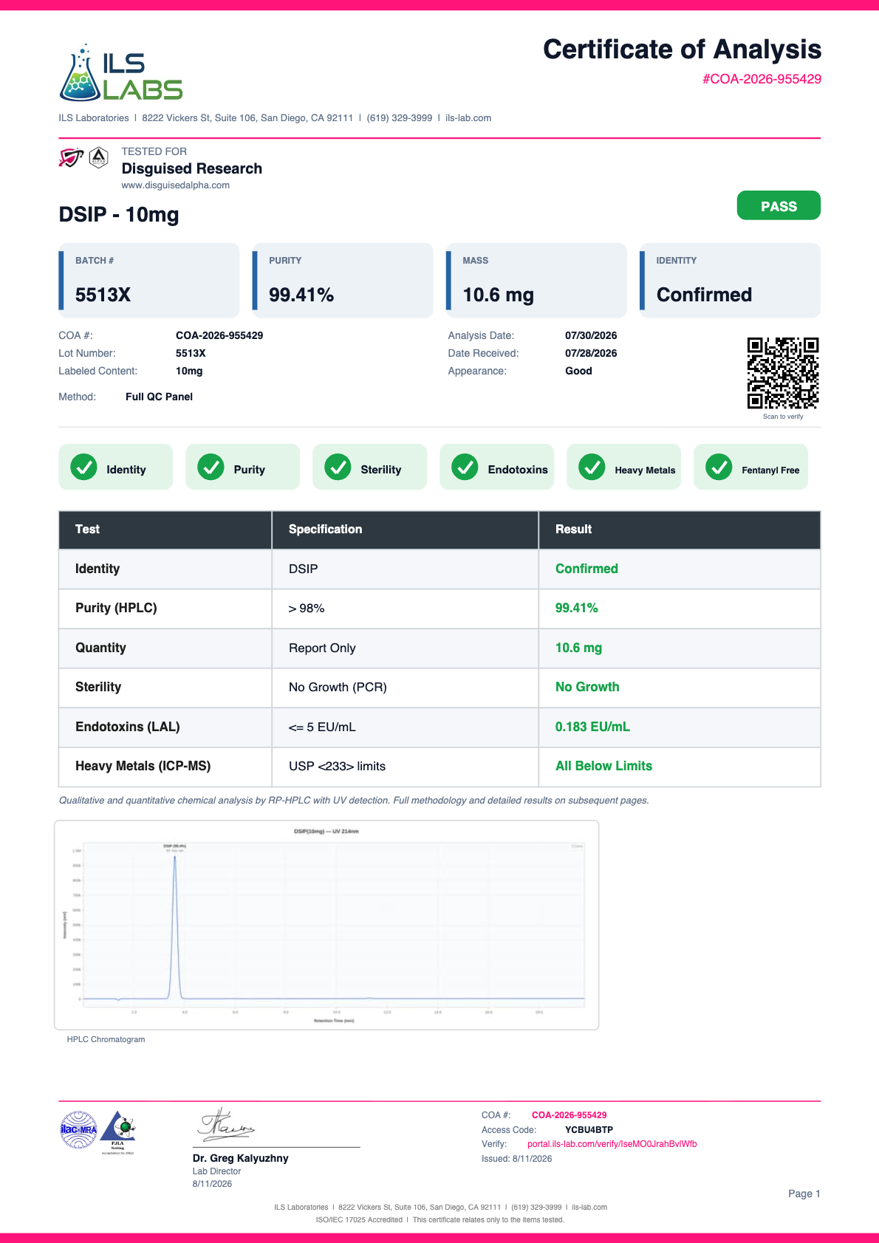Click ils-lab.com in the footer address line
Screen dimensions: 879x1243
pos(589,1208)
